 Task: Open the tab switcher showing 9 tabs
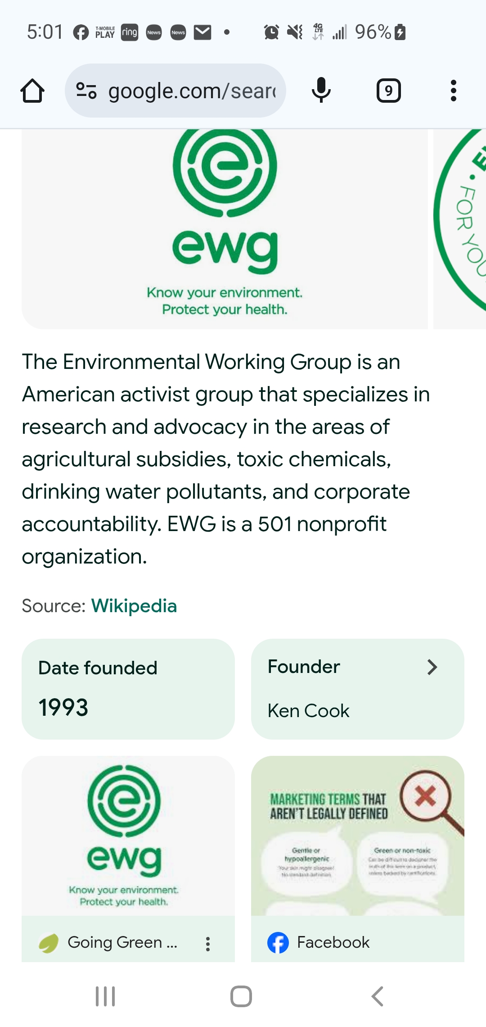click(388, 91)
